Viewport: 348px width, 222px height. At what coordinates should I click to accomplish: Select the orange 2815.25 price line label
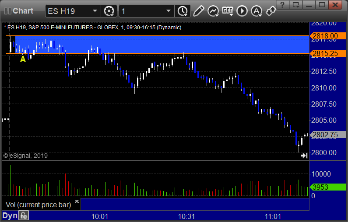[x=328, y=53]
